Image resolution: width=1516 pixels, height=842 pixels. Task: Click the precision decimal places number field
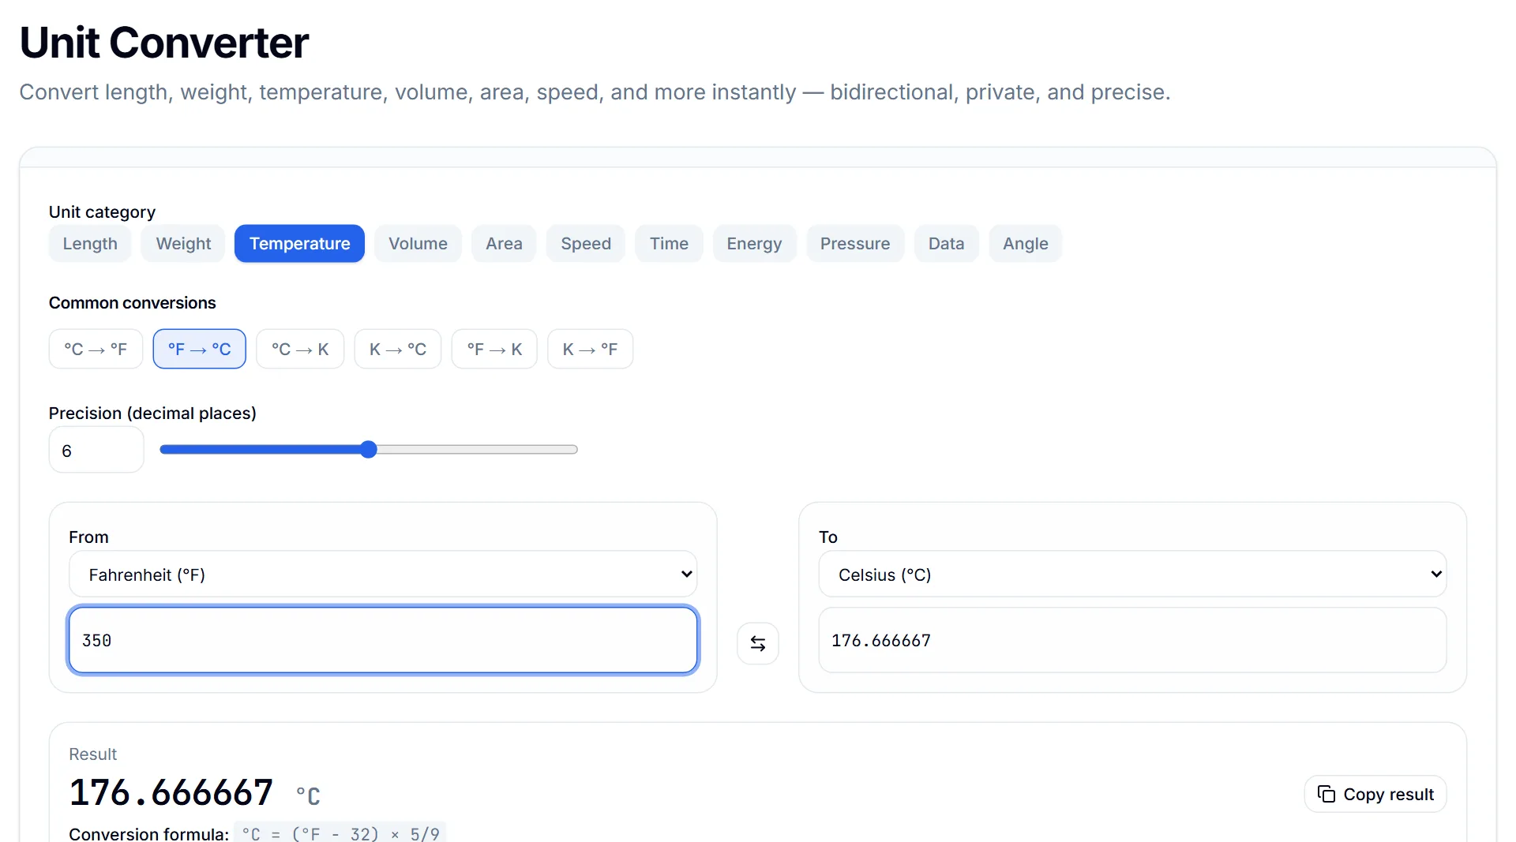tap(96, 451)
